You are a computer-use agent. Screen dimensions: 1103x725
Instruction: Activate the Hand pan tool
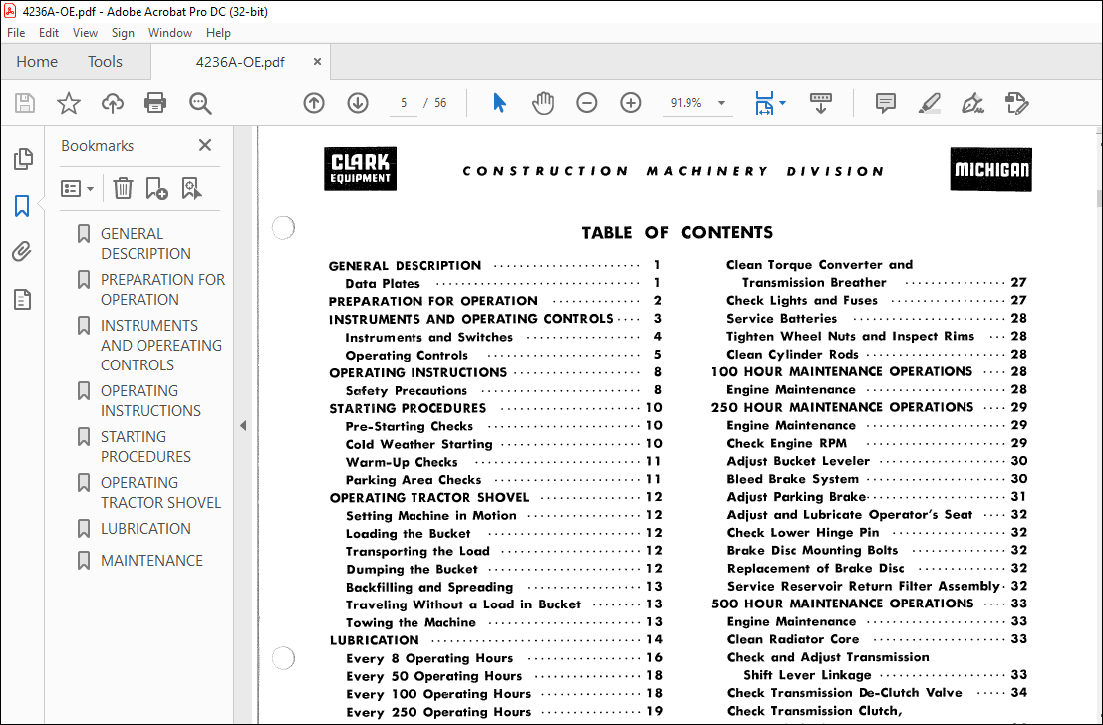[x=543, y=103]
